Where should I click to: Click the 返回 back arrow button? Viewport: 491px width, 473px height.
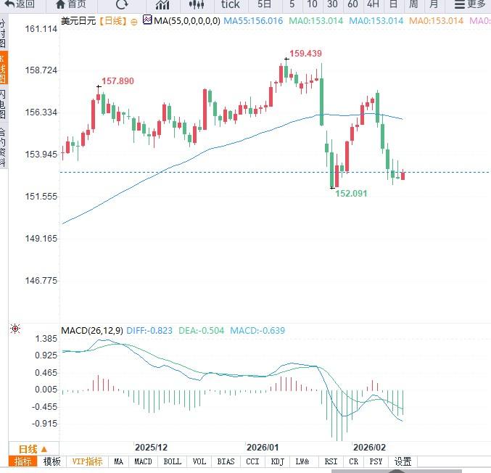coord(20,4)
